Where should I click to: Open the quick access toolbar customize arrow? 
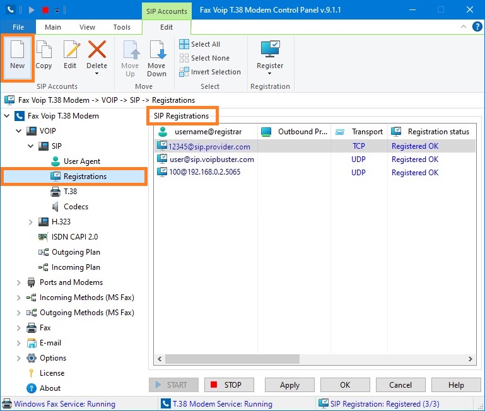point(57,11)
